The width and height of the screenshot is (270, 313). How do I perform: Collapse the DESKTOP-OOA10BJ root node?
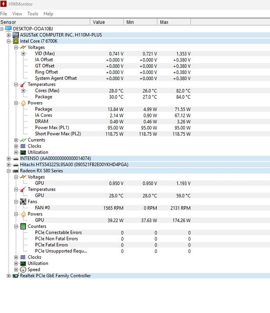(1, 29)
